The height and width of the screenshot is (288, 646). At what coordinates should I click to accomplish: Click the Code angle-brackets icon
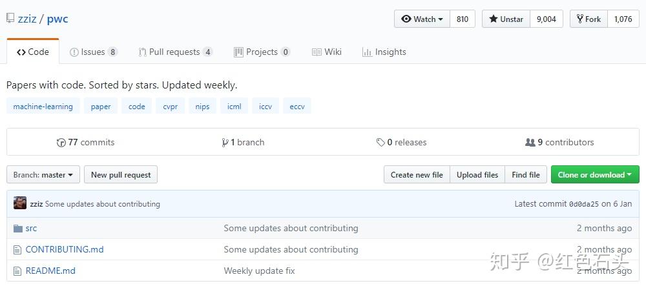(x=21, y=52)
